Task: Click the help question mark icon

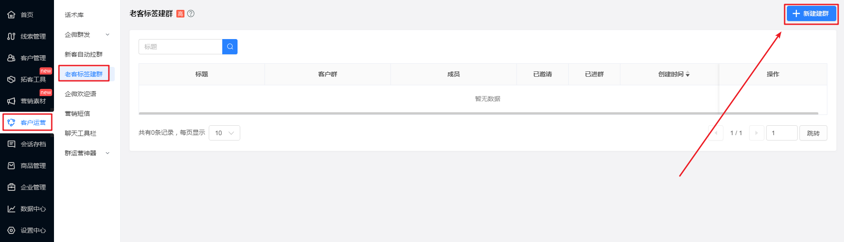Action: coord(191,13)
